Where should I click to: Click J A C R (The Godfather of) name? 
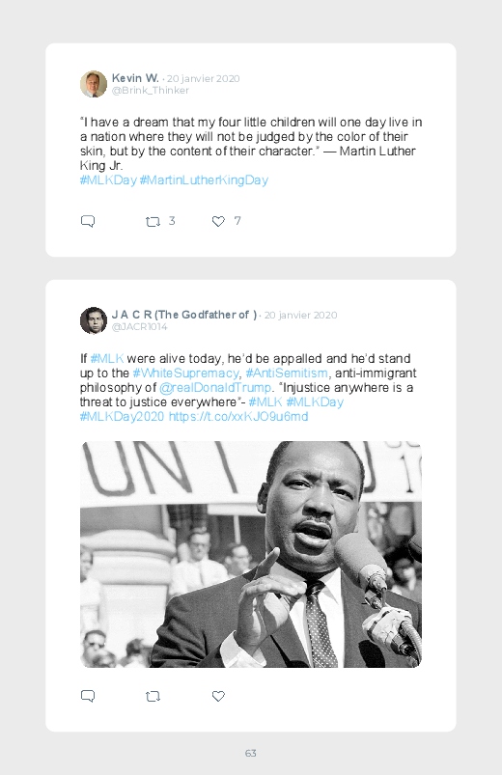pyautogui.click(x=184, y=315)
